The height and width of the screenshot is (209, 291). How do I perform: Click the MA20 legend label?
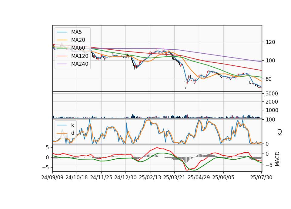[x=78, y=40]
